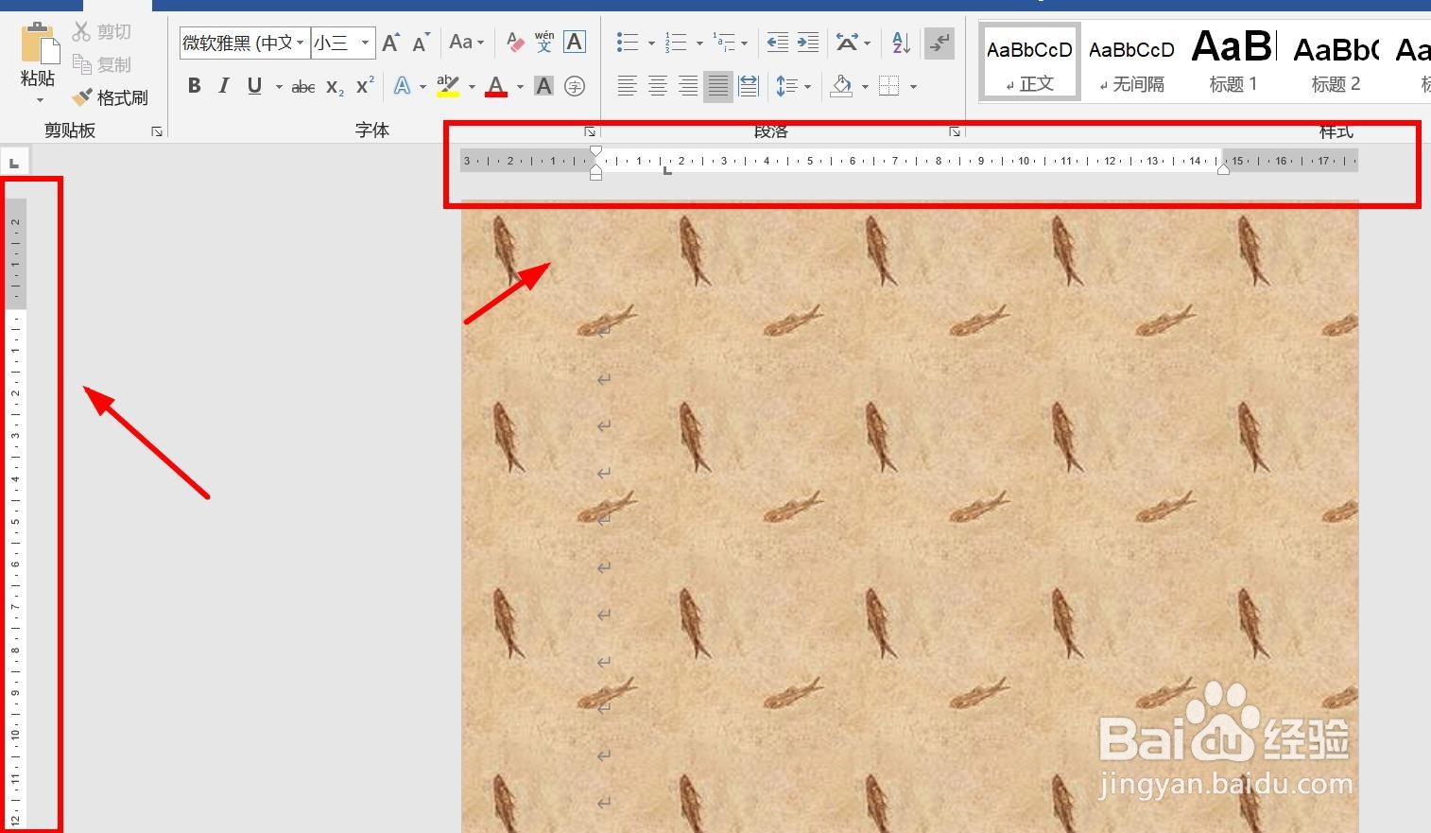
Task: Toggle italic formatting
Action: [224, 86]
